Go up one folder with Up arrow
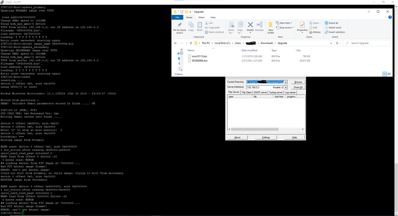The image size is (398, 216). pyautogui.click(x=190, y=43)
